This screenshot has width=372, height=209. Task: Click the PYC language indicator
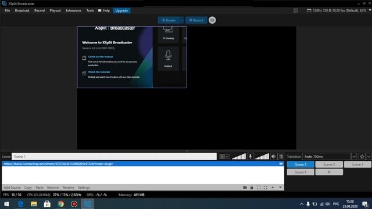[336, 204]
